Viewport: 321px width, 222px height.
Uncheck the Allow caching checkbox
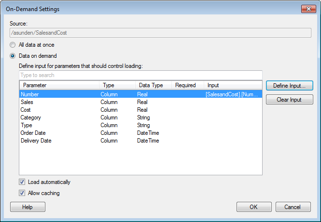click(22, 193)
